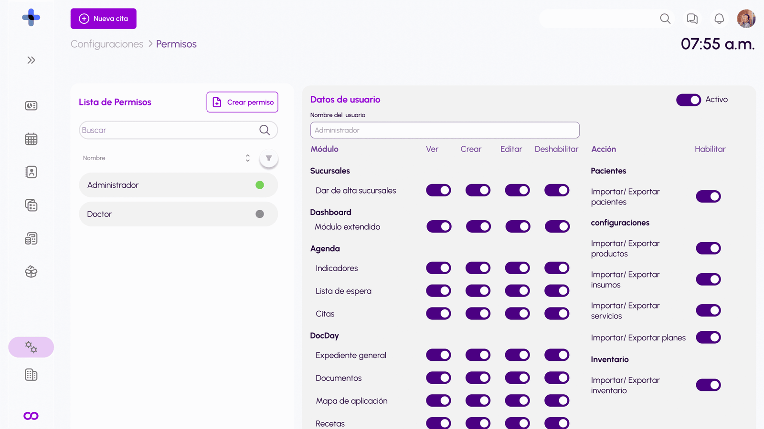The height and width of the screenshot is (429, 764).
Task: Navigate to Configuraciones breadcrumb link
Action: coord(106,44)
